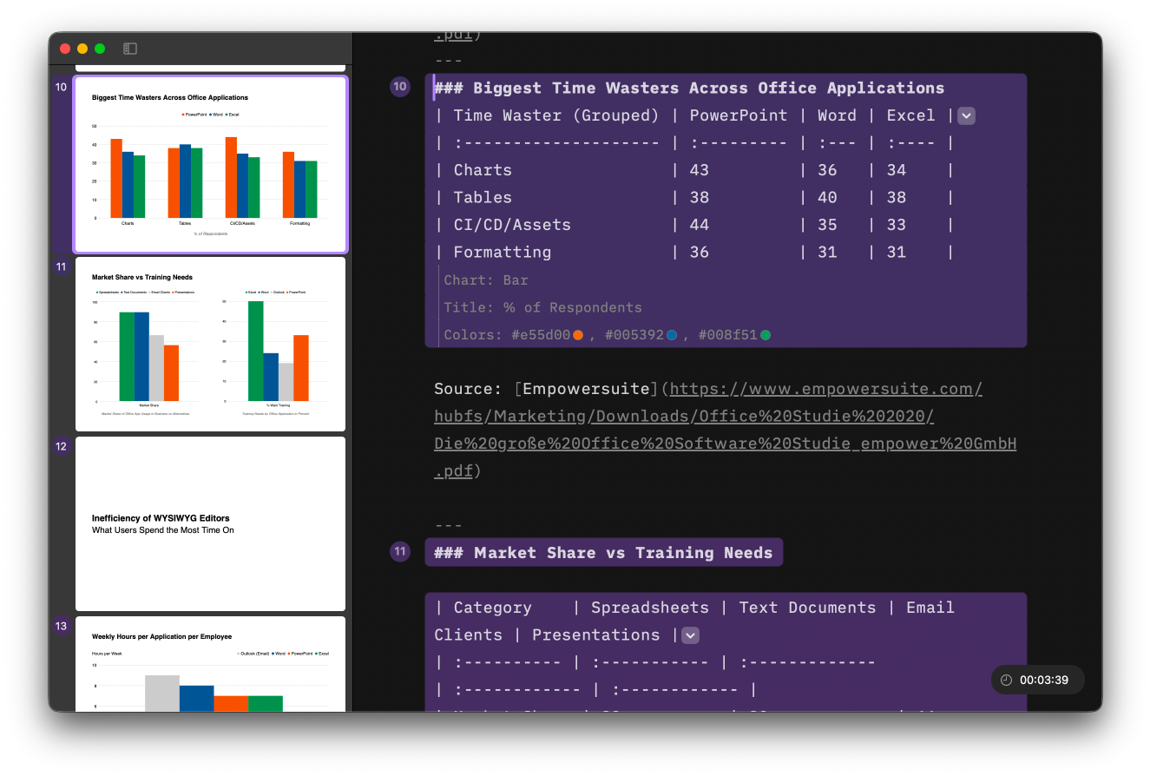Select slide 12 WYSIWYG Editors thumbnail
The image size is (1150, 776).
pyautogui.click(x=210, y=523)
